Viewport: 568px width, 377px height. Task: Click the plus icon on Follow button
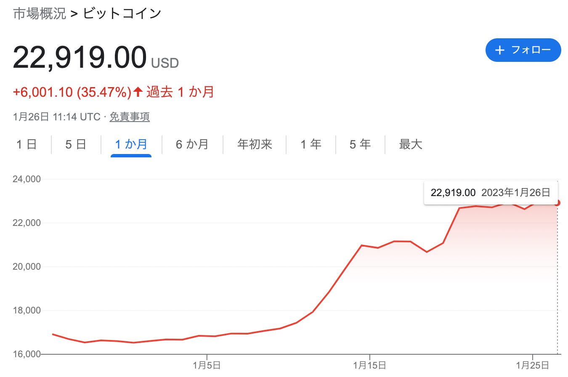point(500,50)
